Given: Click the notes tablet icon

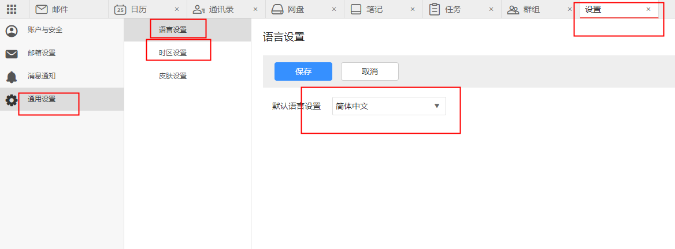Looking at the screenshot, I should point(356,9).
